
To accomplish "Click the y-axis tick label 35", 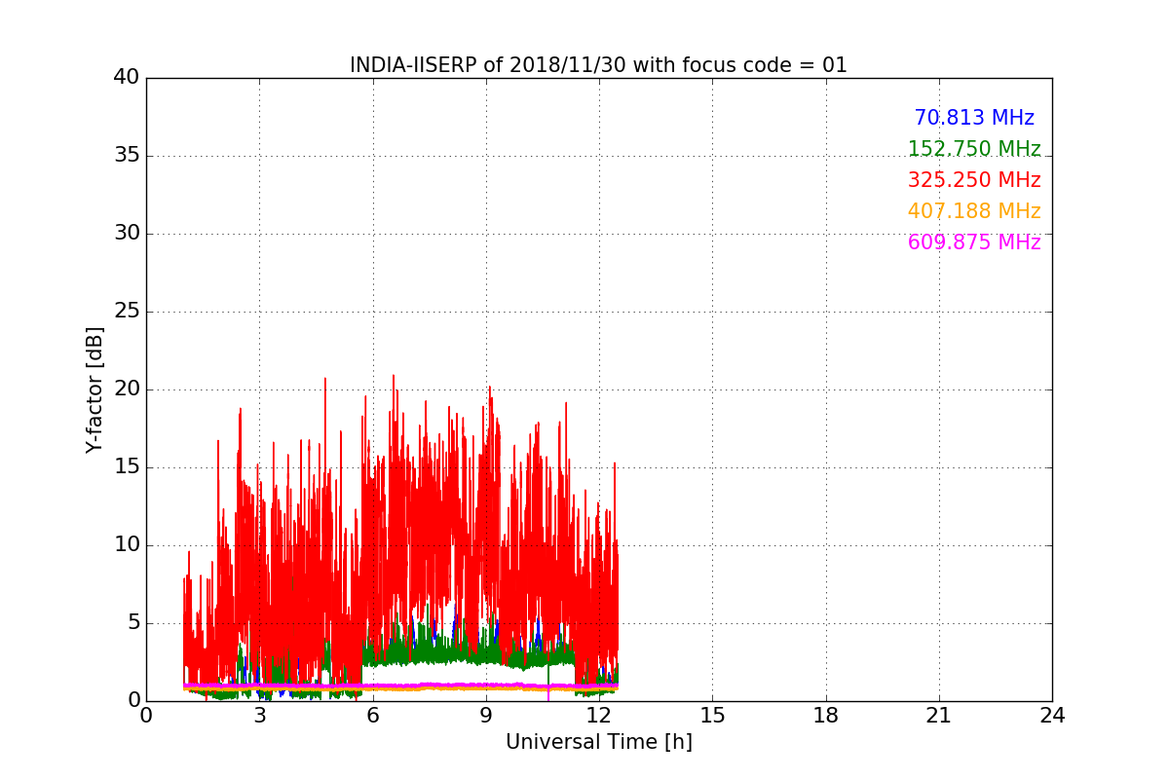I will [126, 156].
